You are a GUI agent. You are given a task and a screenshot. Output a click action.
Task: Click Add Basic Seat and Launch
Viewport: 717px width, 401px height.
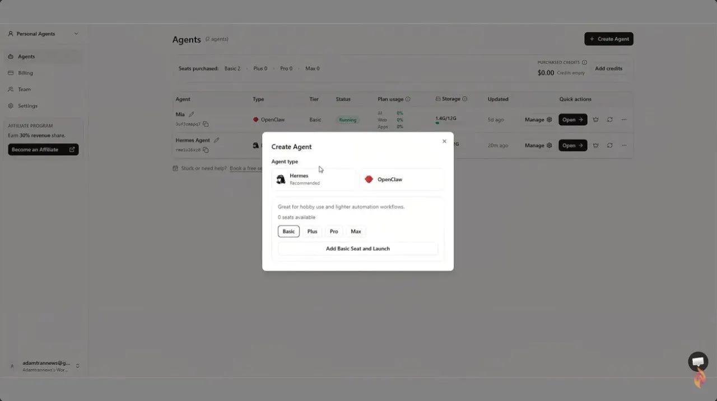(x=358, y=248)
